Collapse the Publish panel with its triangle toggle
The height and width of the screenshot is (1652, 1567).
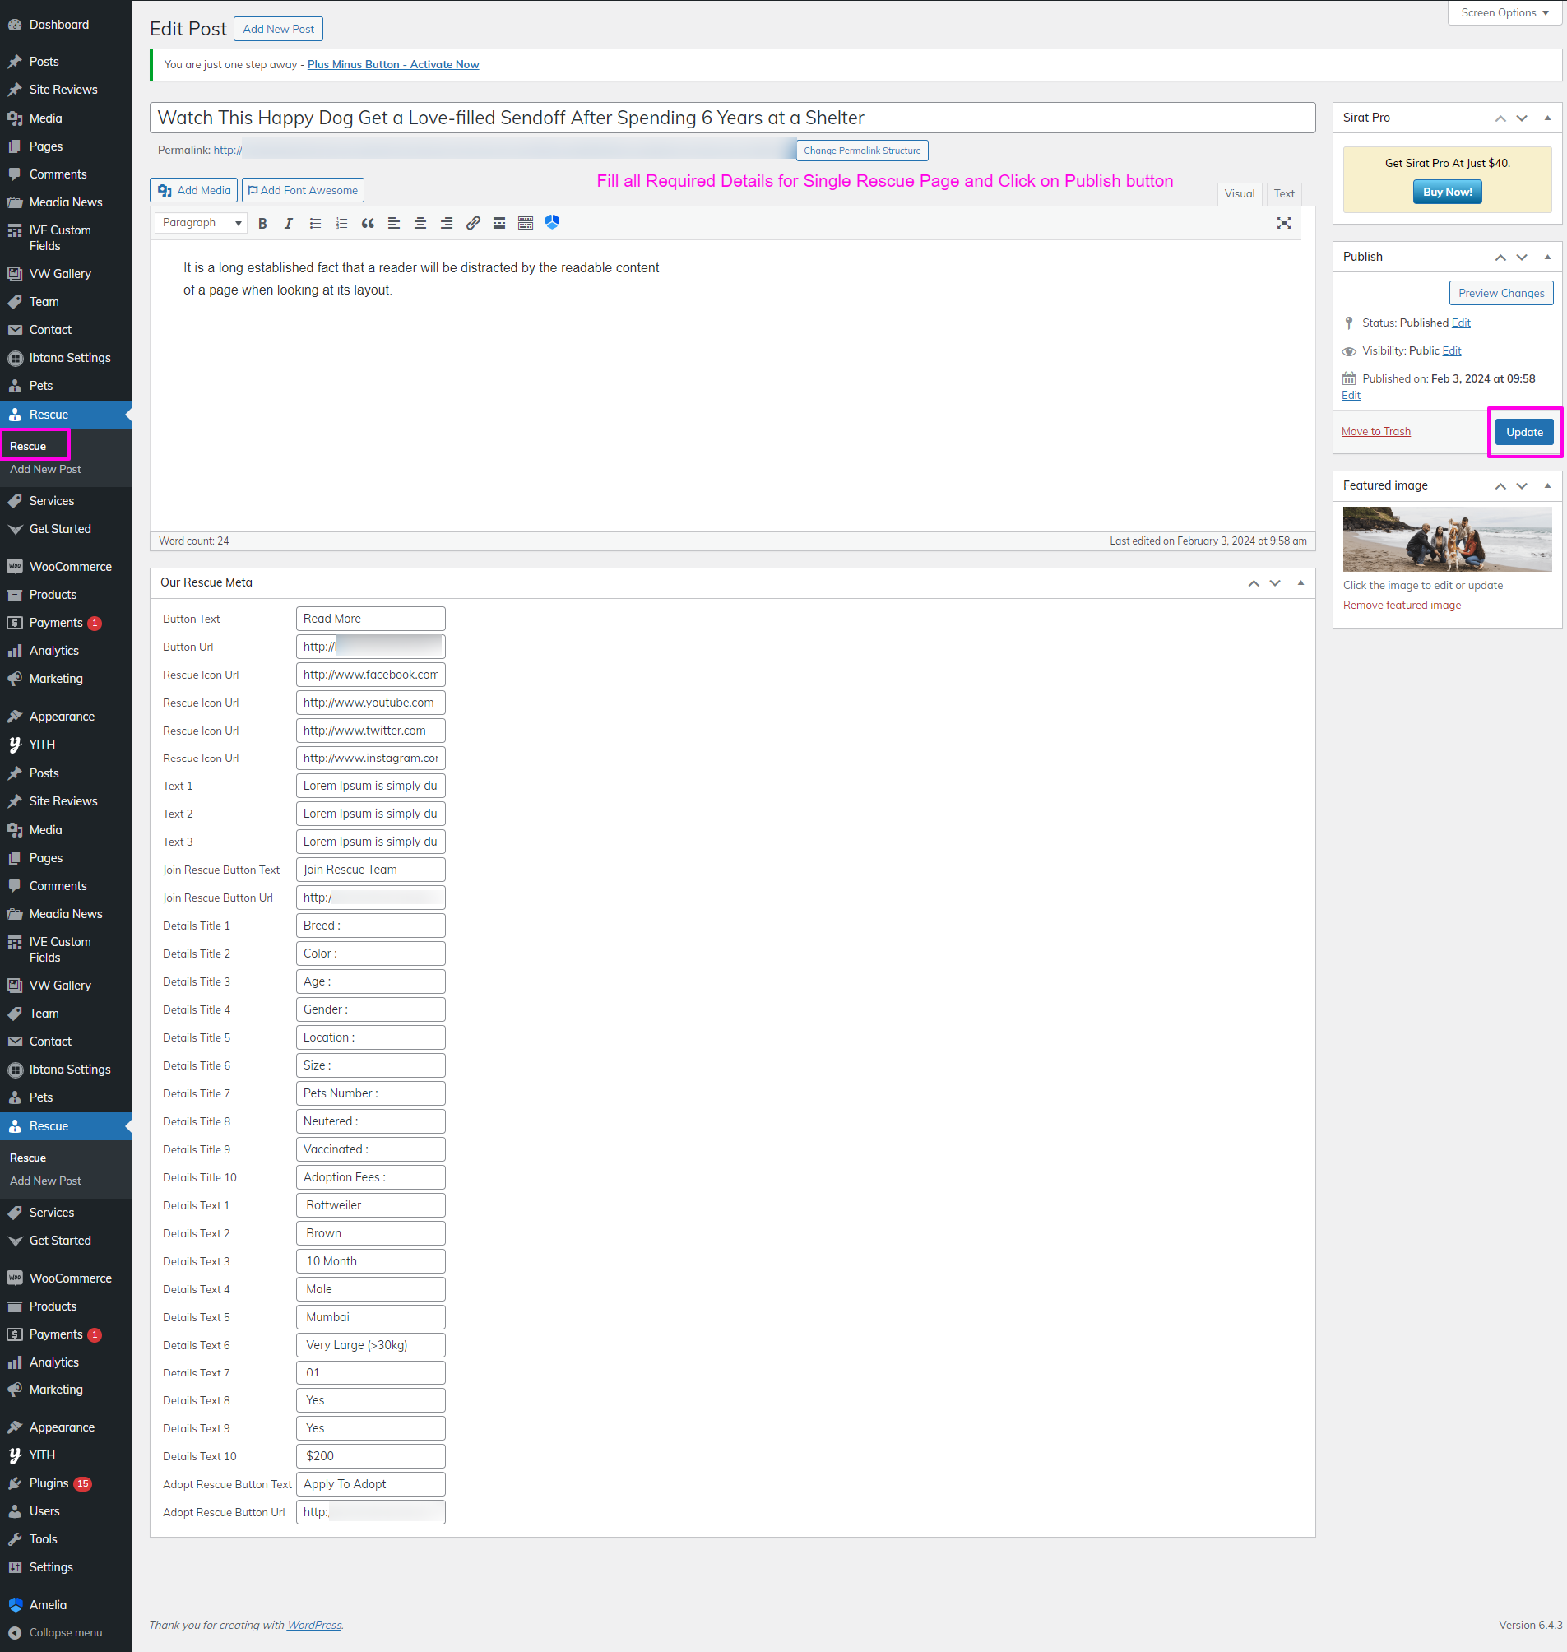coord(1547,258)
